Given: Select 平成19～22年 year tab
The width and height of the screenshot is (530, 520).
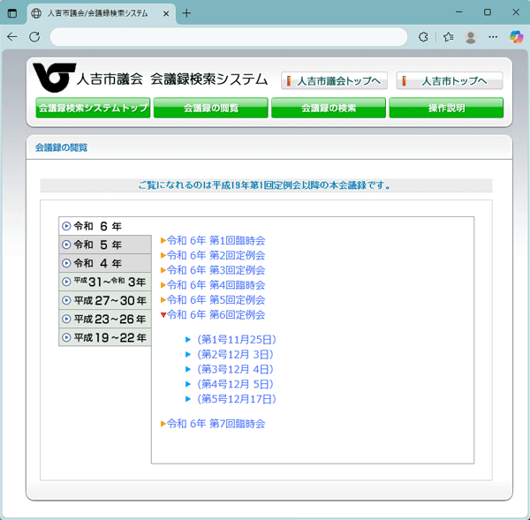Looking at the screenshot, I should (105, 337).
